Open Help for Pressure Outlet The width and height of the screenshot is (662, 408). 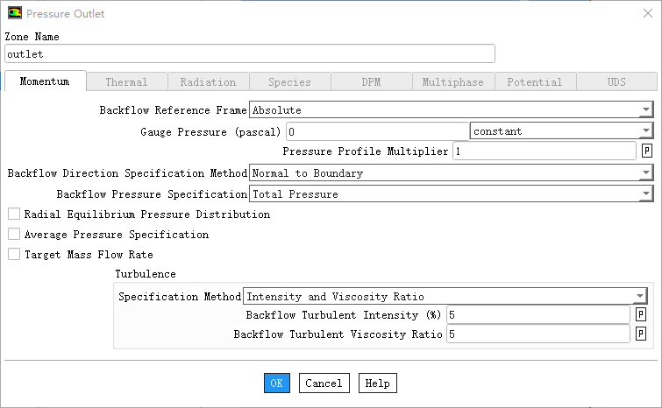pyautogui.click(x=377, y=383)
